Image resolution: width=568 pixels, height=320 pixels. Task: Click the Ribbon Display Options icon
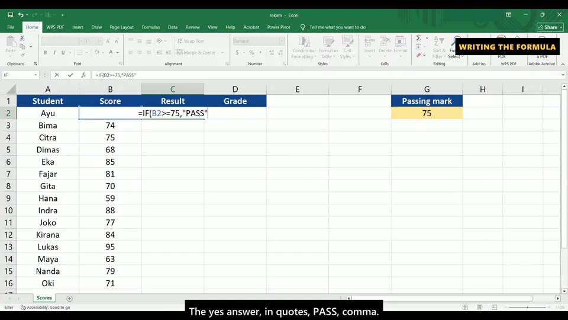tap(509, 15)
